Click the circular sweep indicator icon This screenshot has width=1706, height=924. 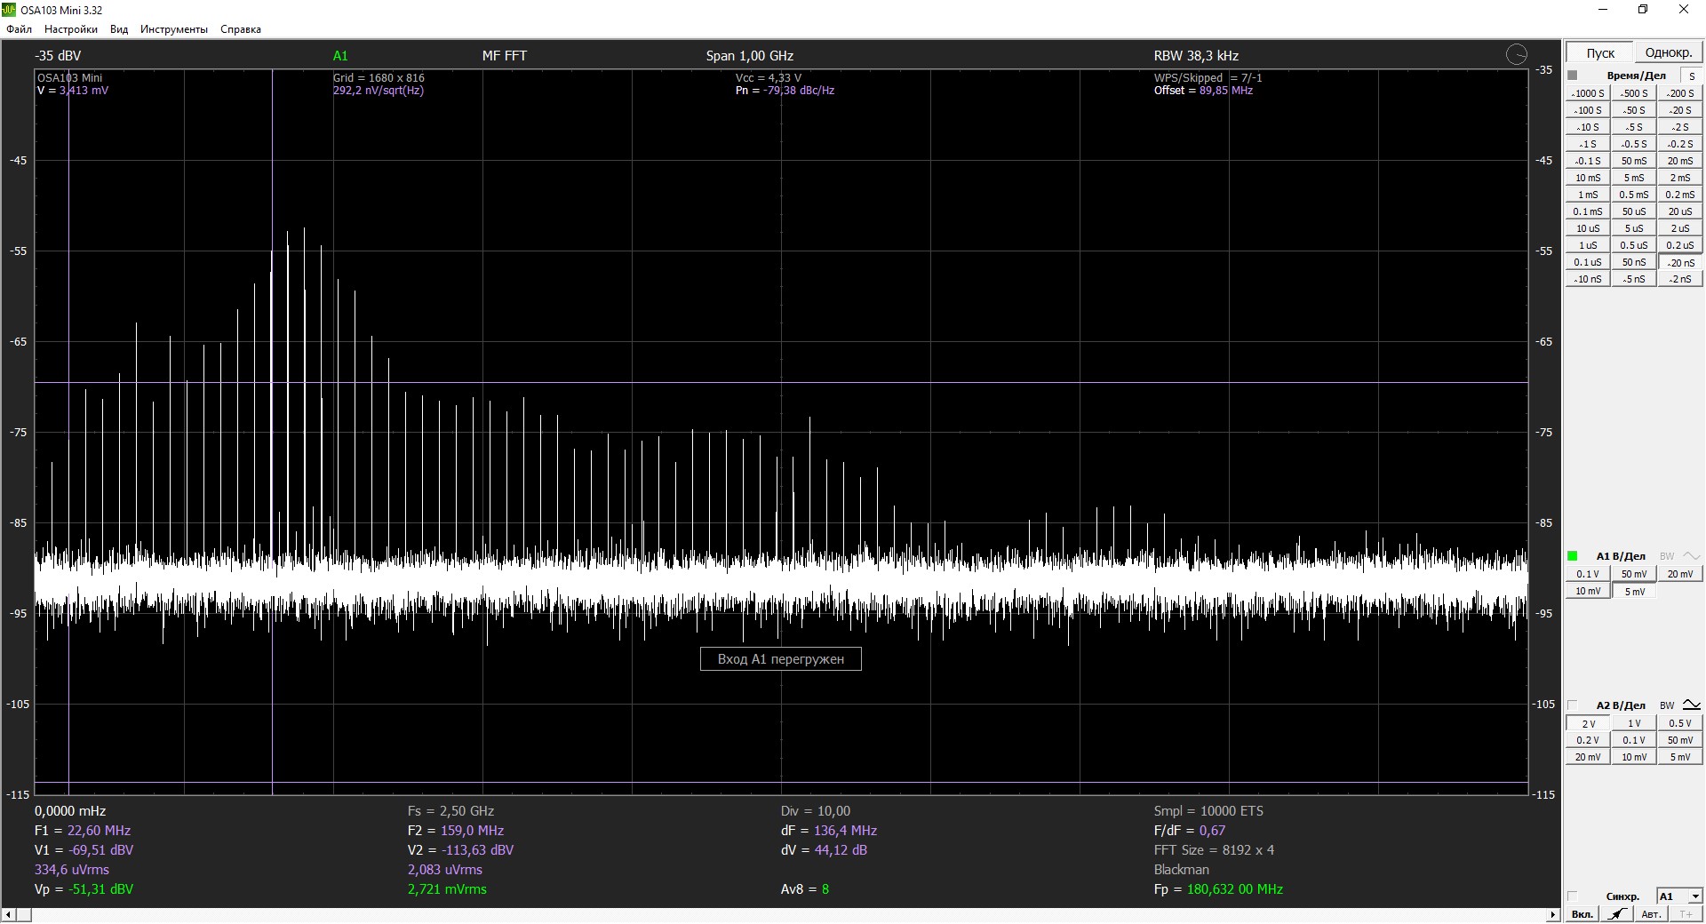pos(1517,55)
